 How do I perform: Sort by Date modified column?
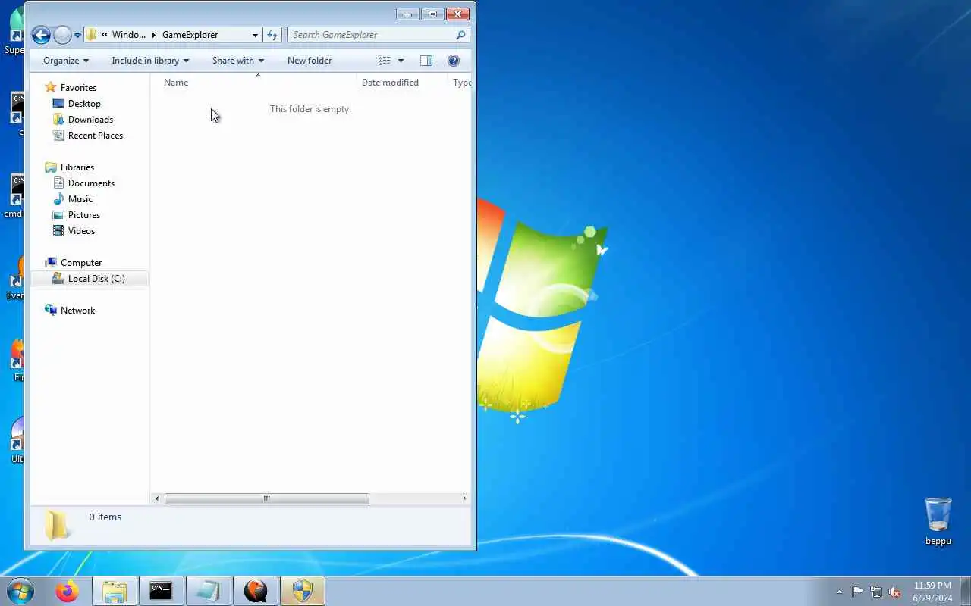401,83
